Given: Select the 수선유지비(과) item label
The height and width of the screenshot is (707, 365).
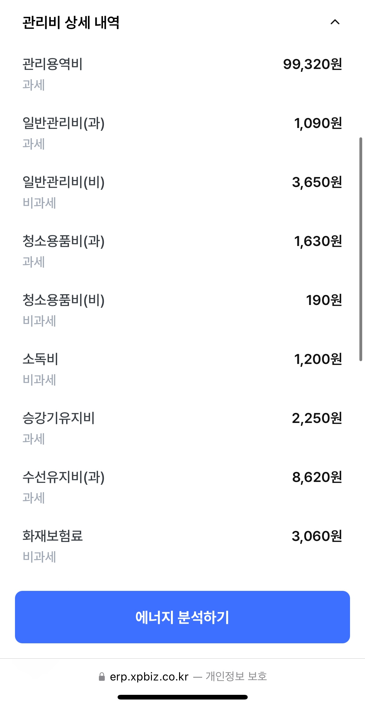Looking at the screenshot, I should (x=63, y=477).
